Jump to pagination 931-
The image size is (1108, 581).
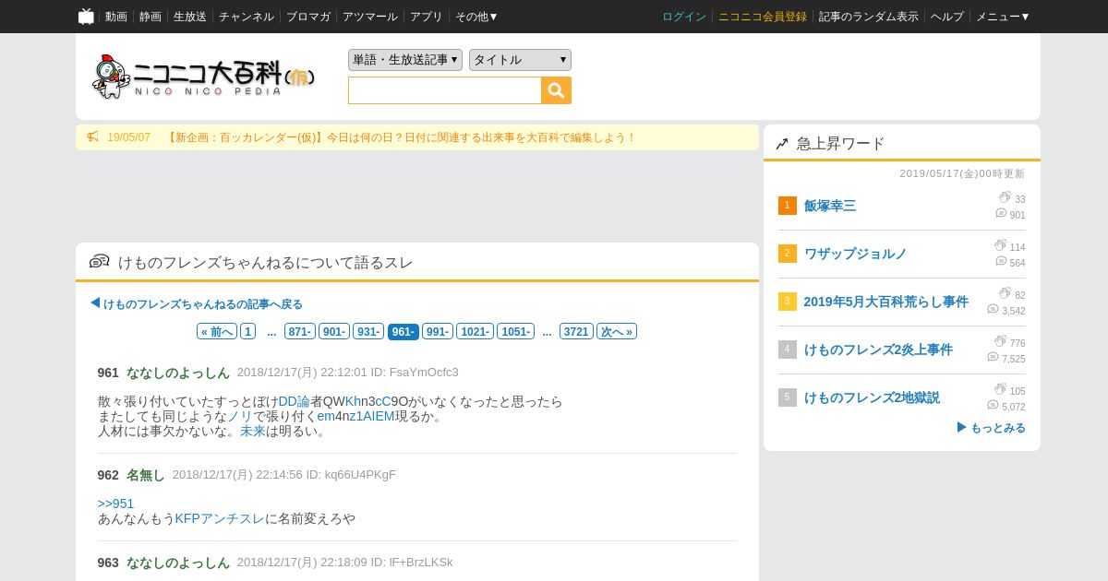(x=368, y=331)
